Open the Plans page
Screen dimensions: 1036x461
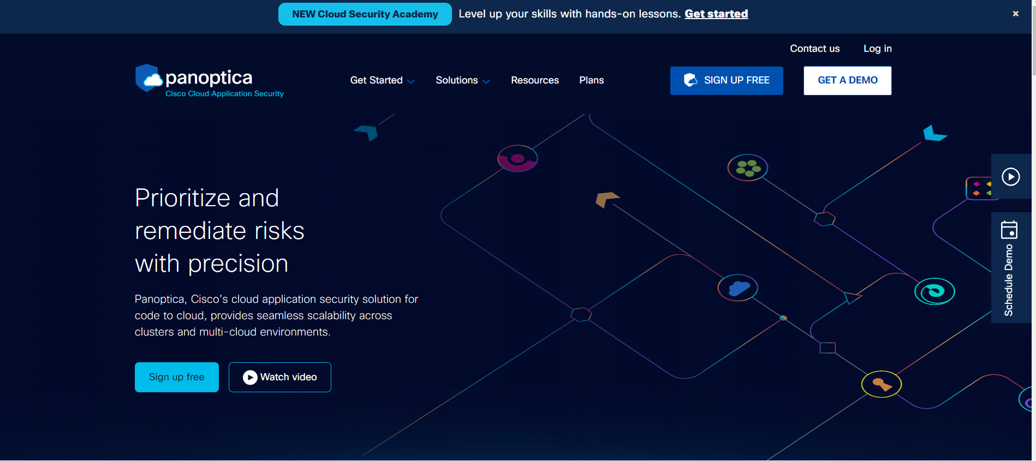point(591,80)
